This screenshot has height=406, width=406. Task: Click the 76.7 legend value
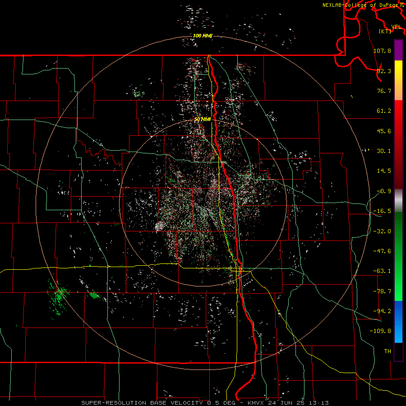[x=384, y=91]
